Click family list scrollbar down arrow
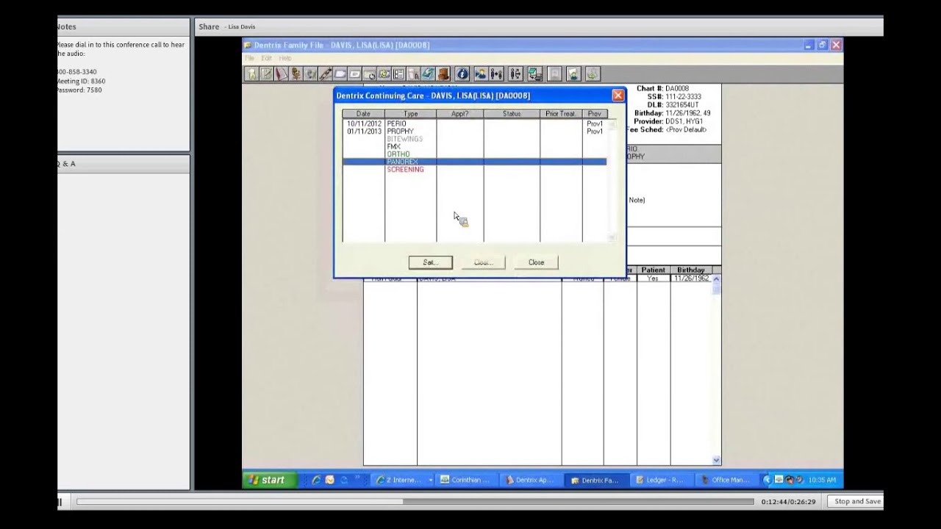The width and height of the screenshot is (941, 529). (716, 461)
